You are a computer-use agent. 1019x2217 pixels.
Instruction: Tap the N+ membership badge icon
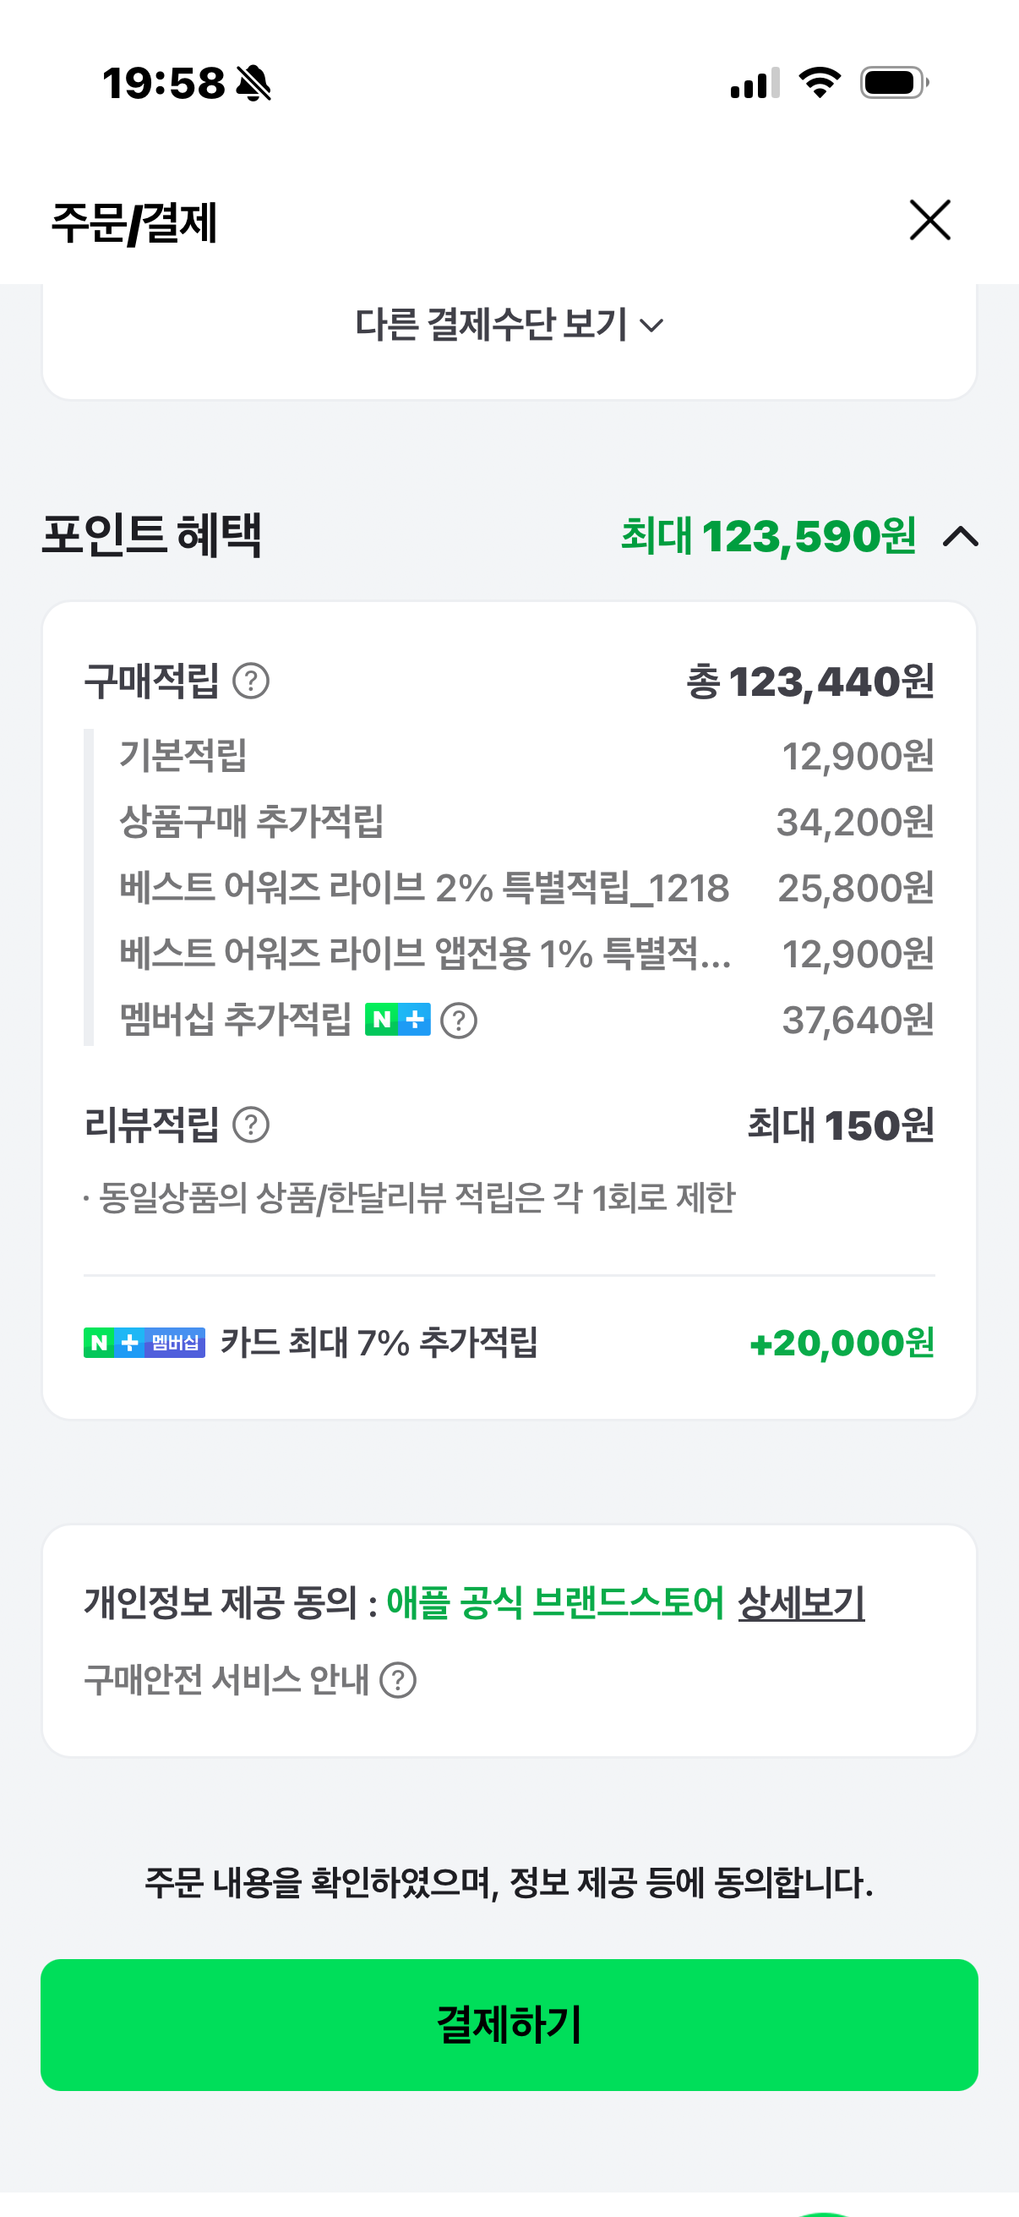(x=397, y=1020)
